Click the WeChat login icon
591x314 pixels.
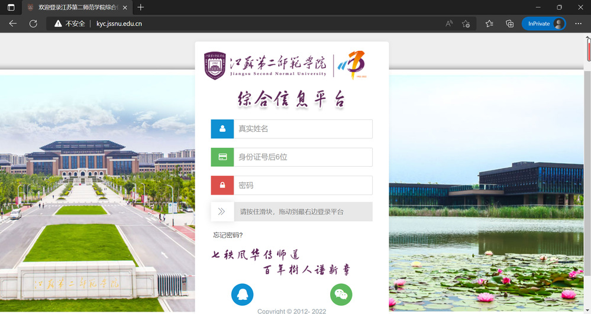pos(341,294)
